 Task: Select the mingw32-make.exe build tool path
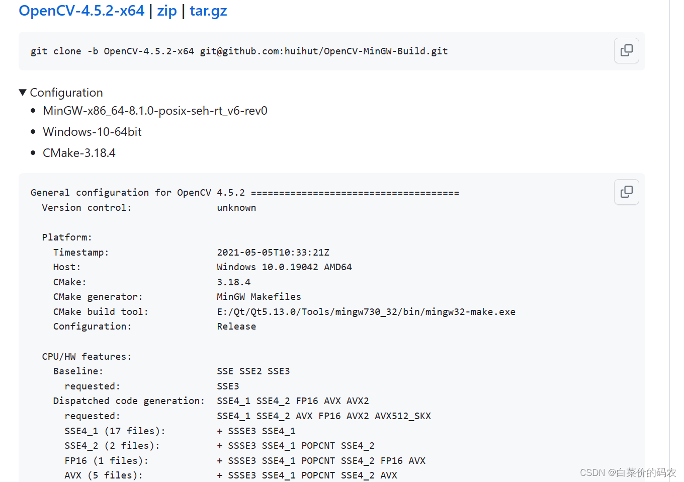(366, 311)
